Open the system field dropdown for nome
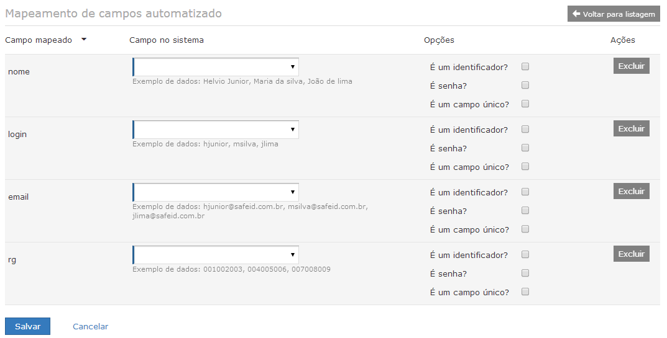 tap(216, 67)
